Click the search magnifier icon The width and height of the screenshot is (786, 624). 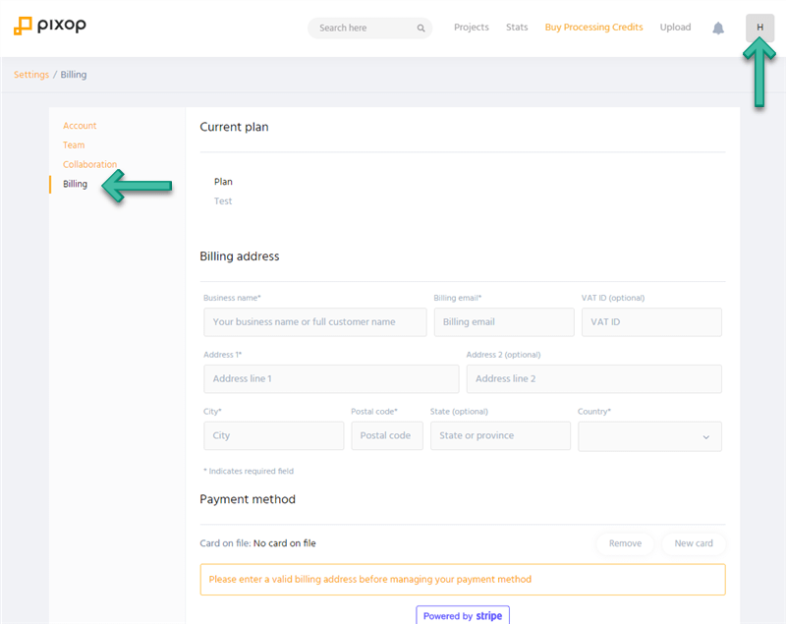(421, 28)
